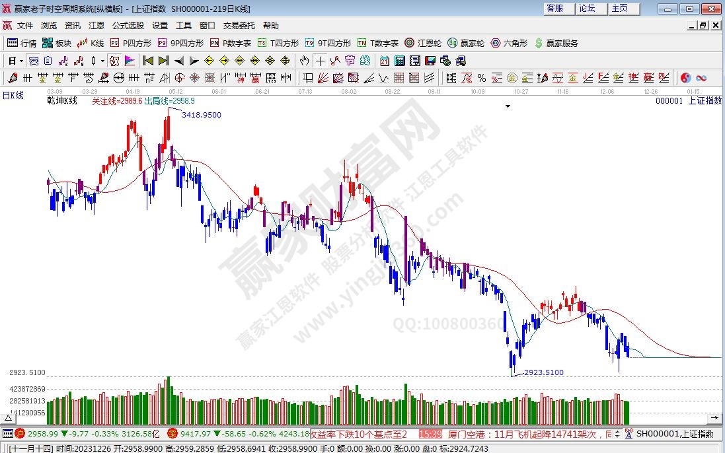This screenshot has height=453, width=725.
Task: Toggle the 行情 quotes view button
Action: tap(21, 43)
